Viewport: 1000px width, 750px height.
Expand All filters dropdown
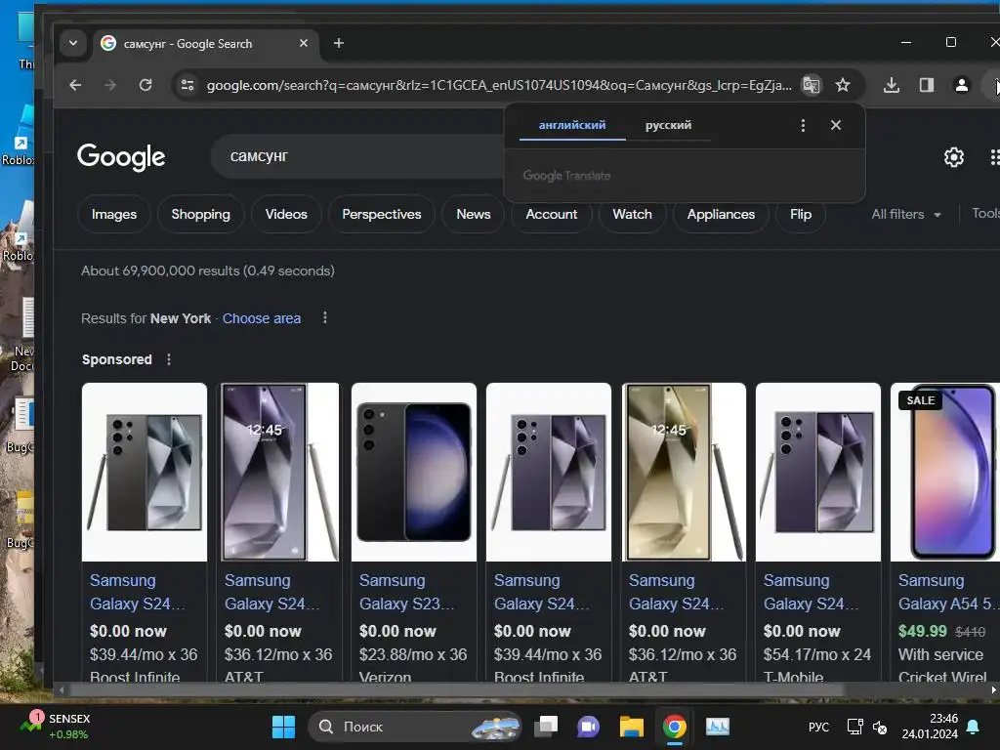[x=906, y=214]
